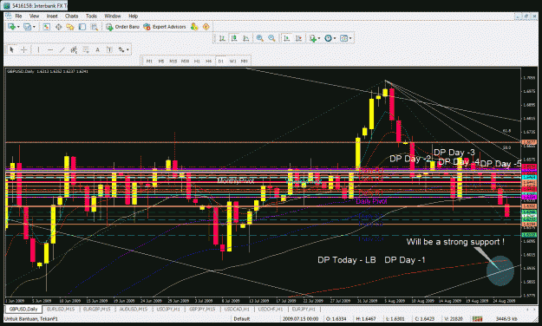Click the green-yellow people icon after Expert Advisors

click(194, 27)
